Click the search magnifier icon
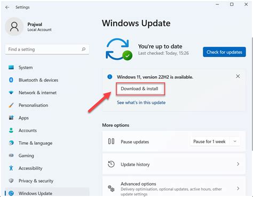 83,49
